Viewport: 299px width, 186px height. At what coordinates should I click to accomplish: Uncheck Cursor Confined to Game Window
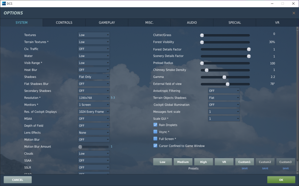coord(155,145)
